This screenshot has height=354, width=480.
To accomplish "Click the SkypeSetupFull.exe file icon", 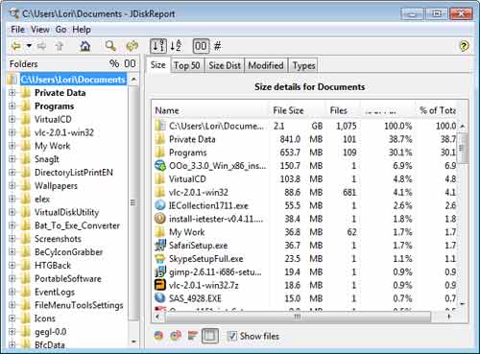I will 160,258.
